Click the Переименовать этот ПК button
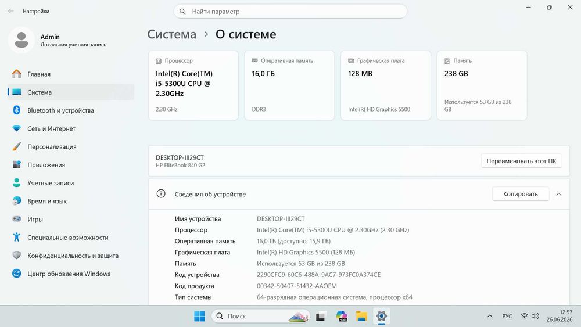581x327 pixels. (x=521, y=161)
